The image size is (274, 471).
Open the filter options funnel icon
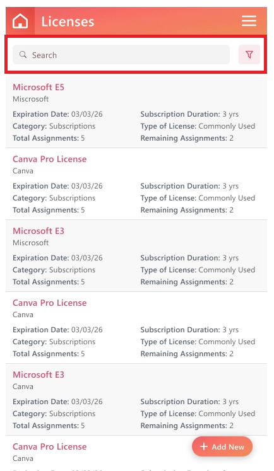(x=249, y=55)
